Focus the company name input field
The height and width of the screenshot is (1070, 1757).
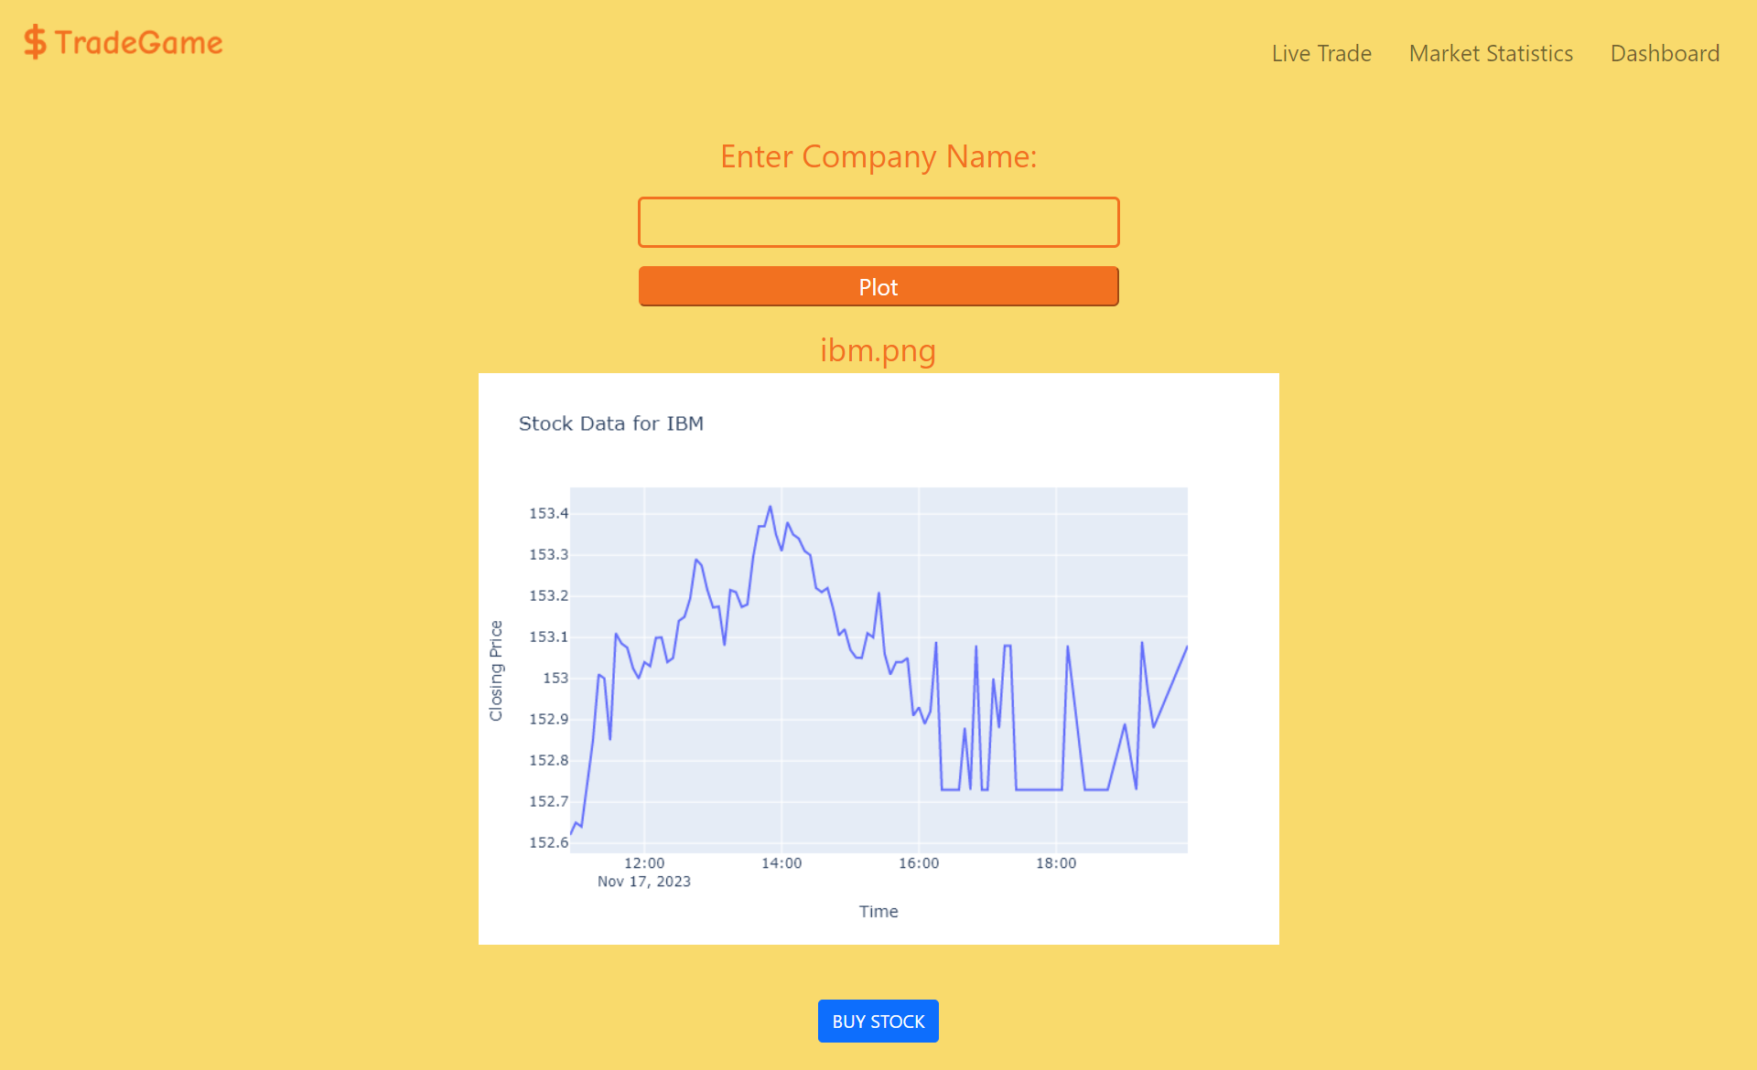(878, 222)
